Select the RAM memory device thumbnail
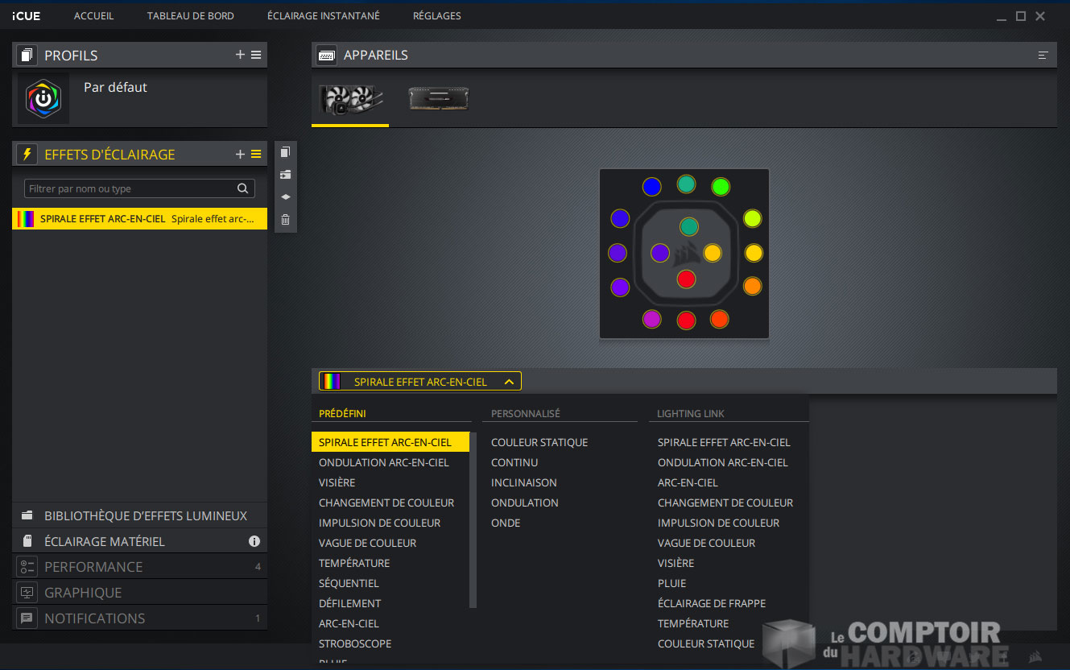 pos(438,99)
